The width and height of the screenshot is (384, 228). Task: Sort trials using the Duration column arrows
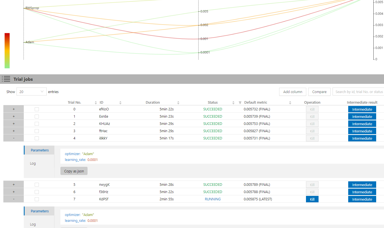178,103
